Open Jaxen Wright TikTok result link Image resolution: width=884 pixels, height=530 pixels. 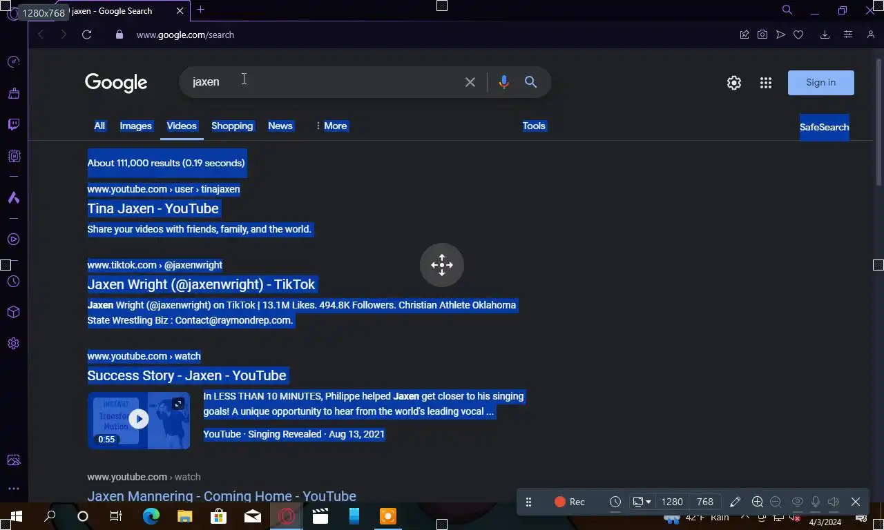[x=201, y=284]
